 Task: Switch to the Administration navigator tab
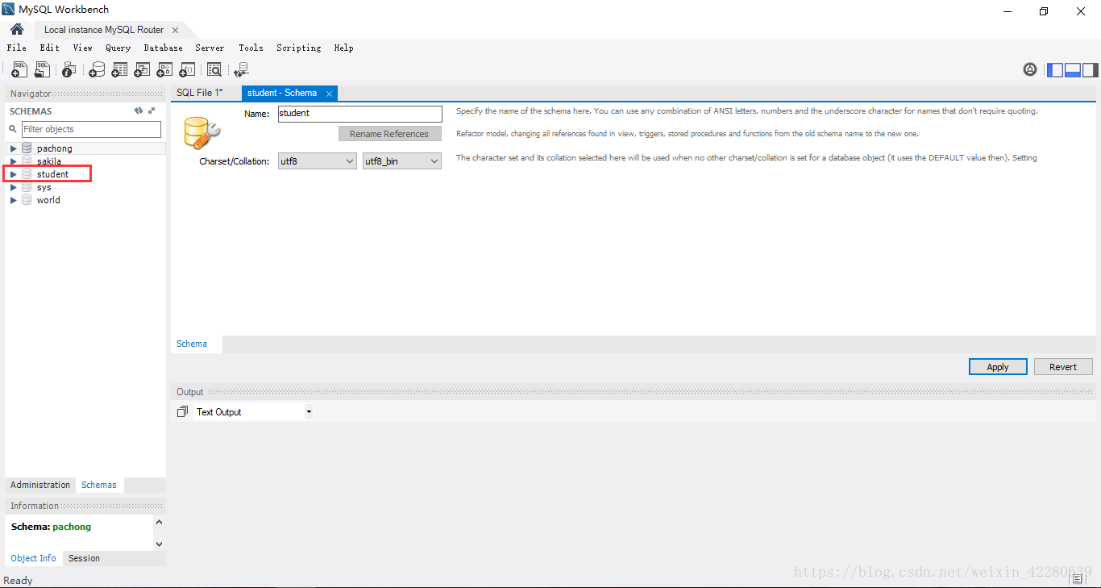point(40,485)
